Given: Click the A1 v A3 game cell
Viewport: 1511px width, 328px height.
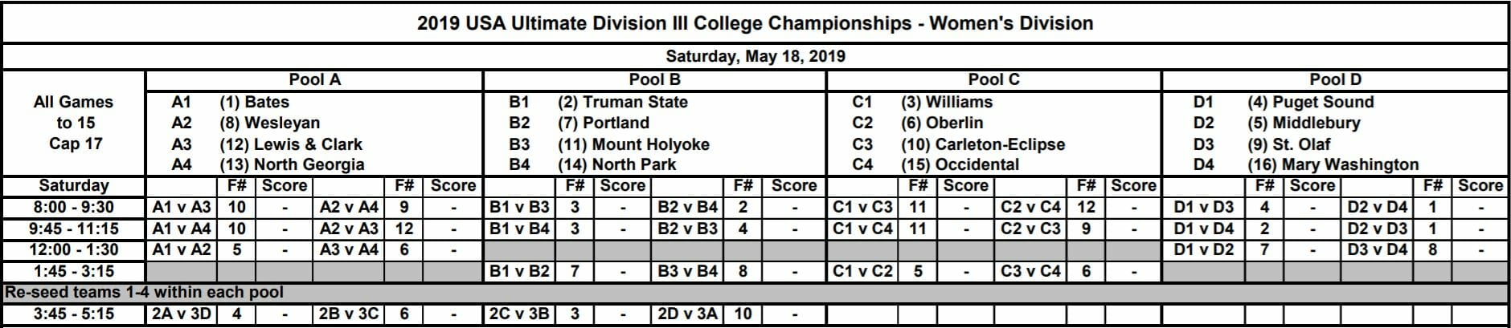Looking at the screenshot, I should coord(182,208).
